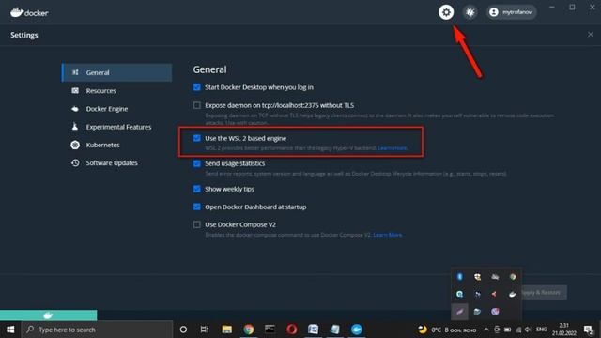The image size is (601, 338).
Task: Uncheck Send usage statistics
Action: [x=196, y=163]
